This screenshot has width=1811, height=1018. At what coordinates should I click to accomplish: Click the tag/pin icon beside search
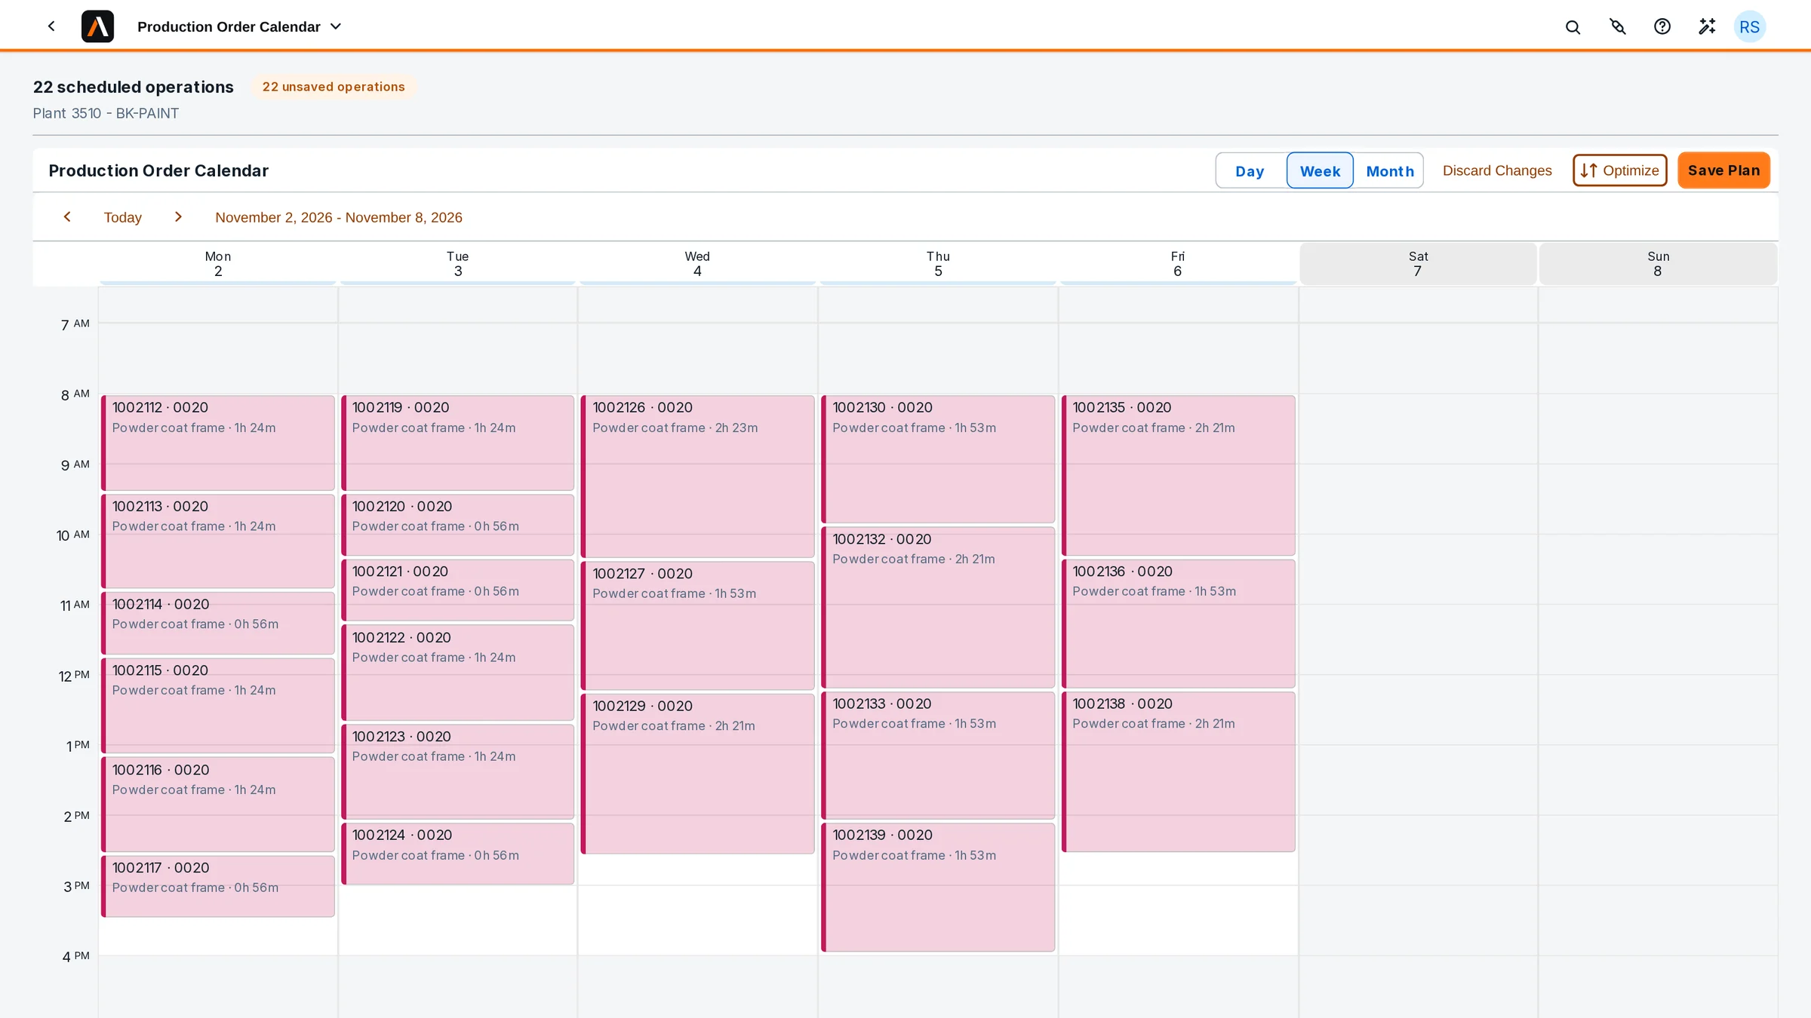[1618, 27]
